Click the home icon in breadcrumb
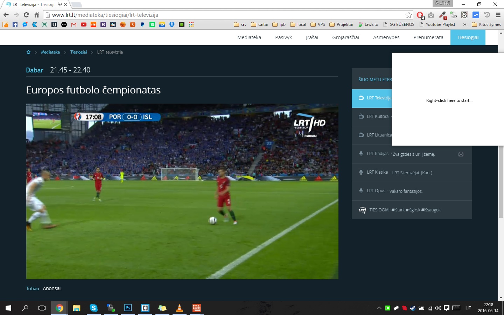 [28, 52]
